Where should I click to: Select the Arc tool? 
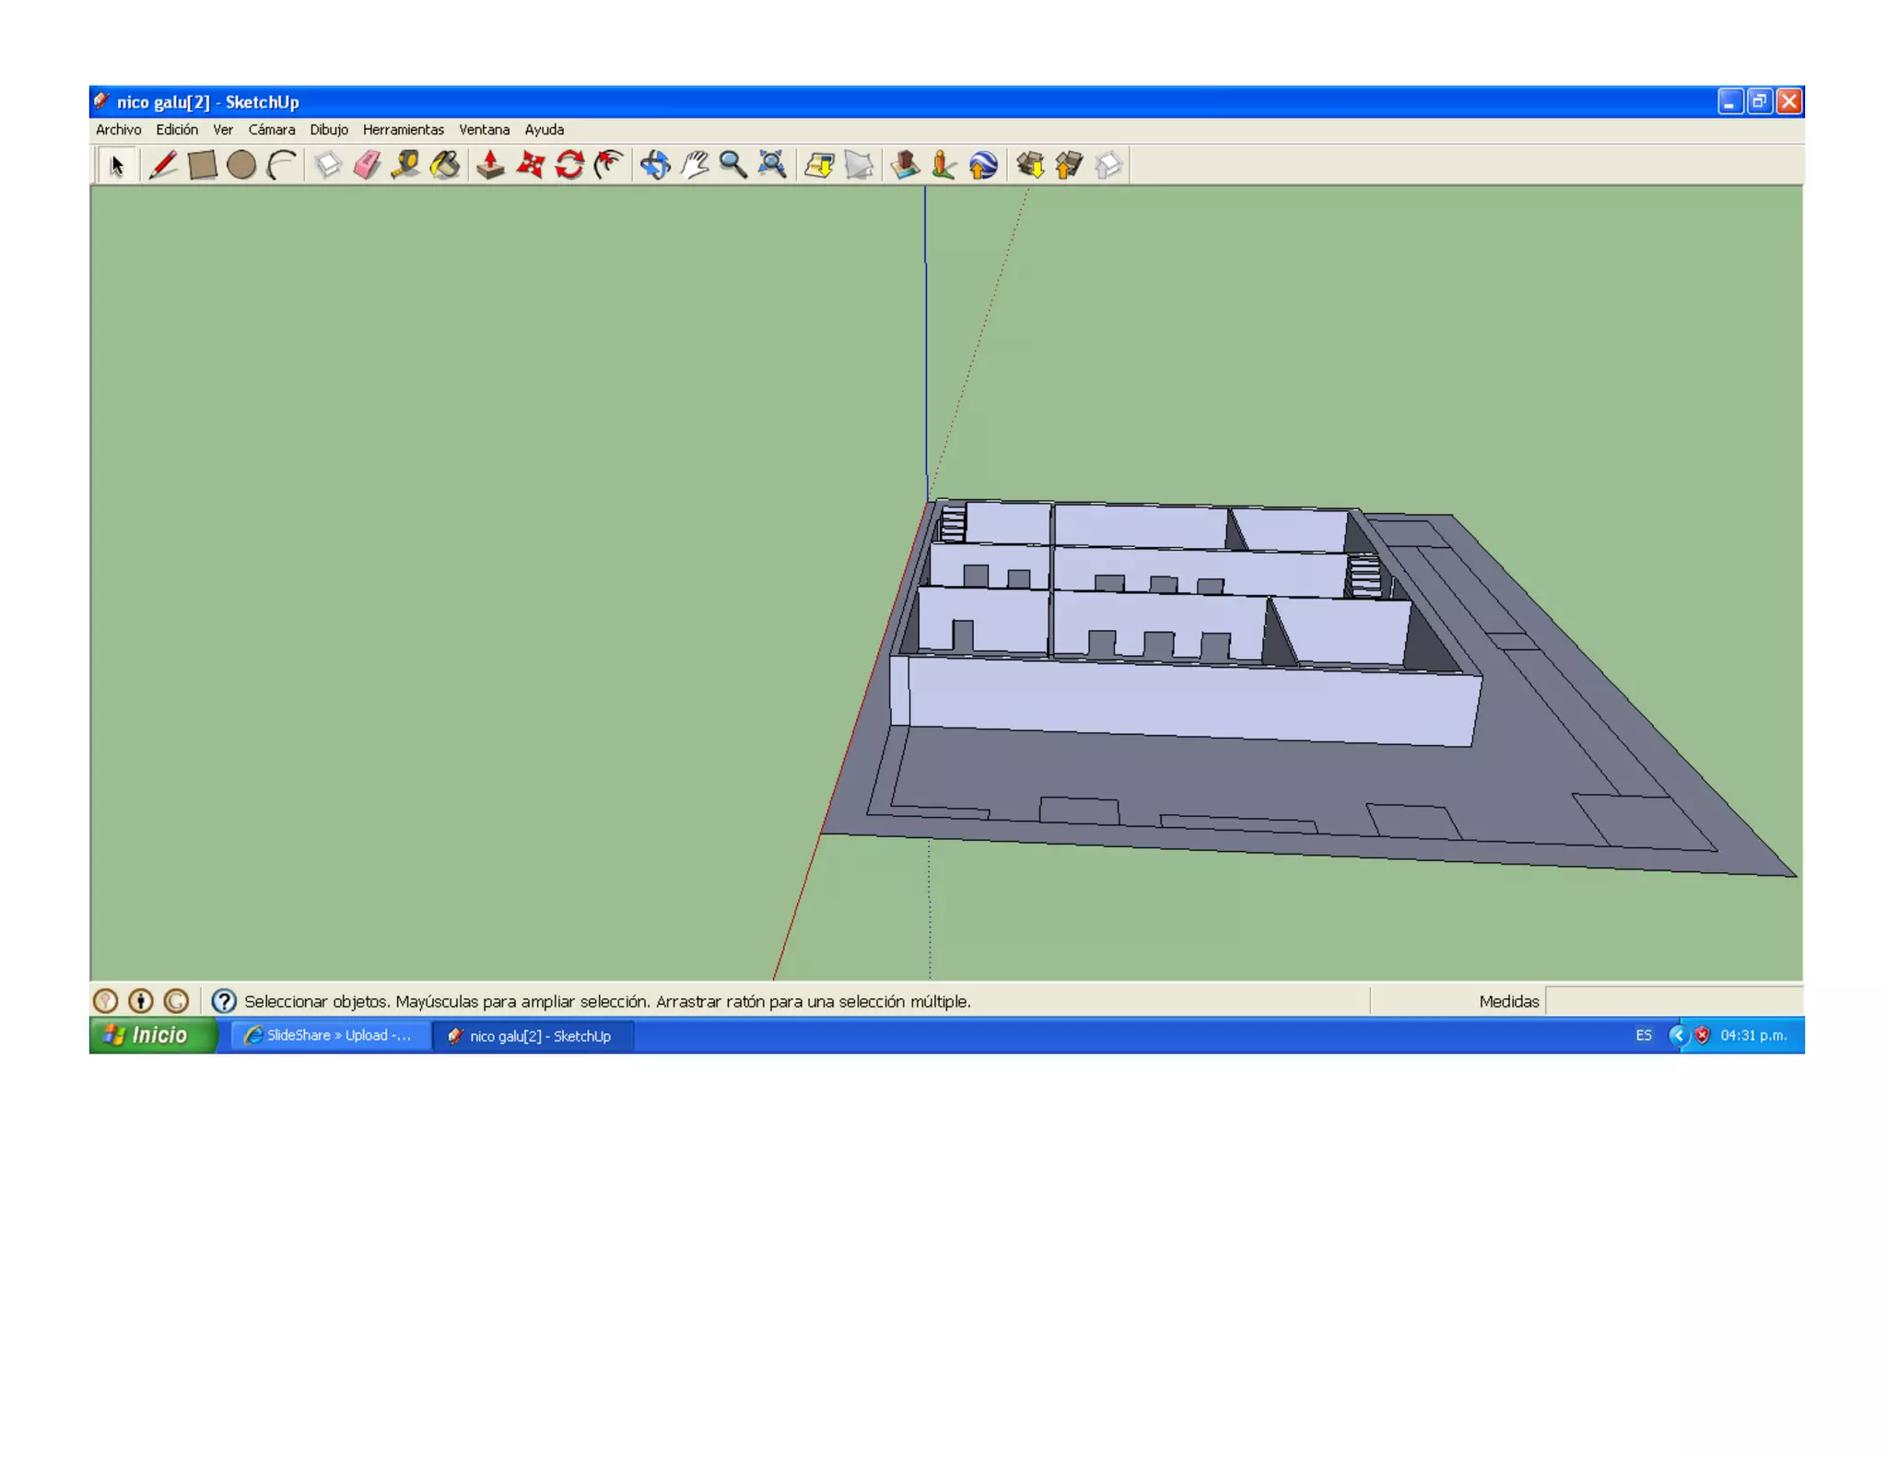tap(281, 166)
